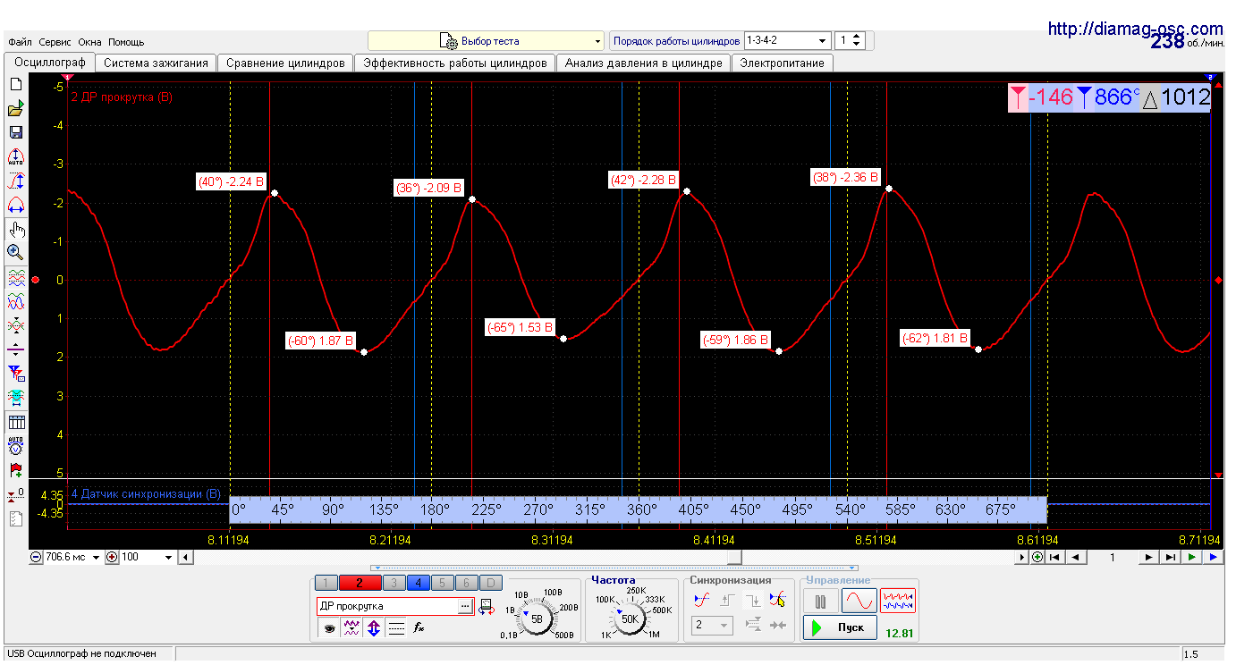Image resolution: width=1236 pixels, height=665 pixels.
Task: Click the horizontal timeline scrollbar thumb
Action: tap(733, 557)
